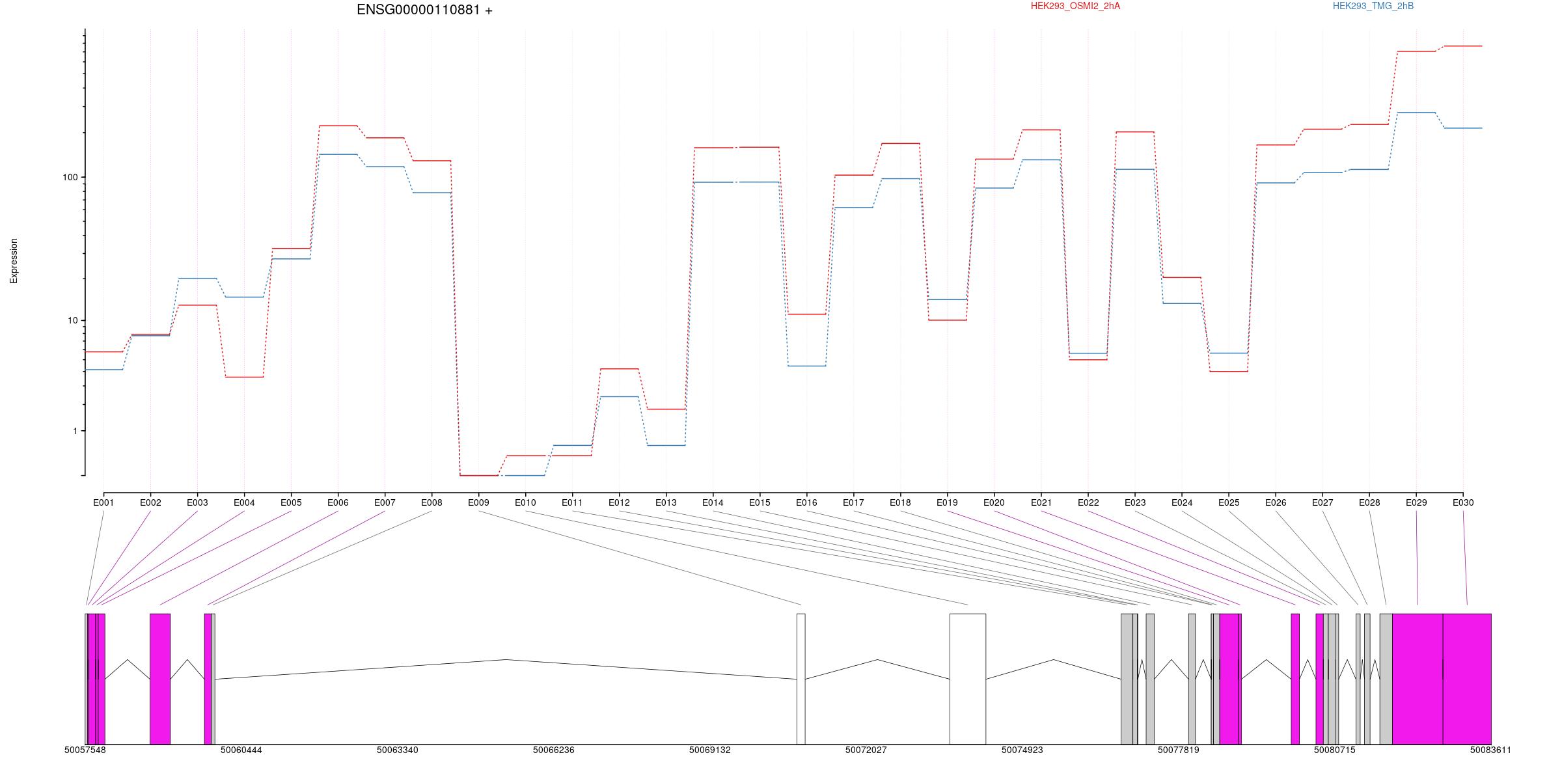Click the y-axis tick label 1
Viewport: 1562px width, 781px height.
(x=75, y=431)
